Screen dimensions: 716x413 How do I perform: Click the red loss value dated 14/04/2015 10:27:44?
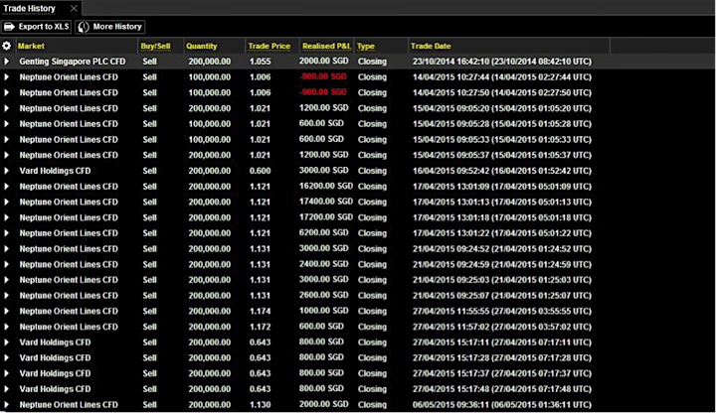[323, 76]
